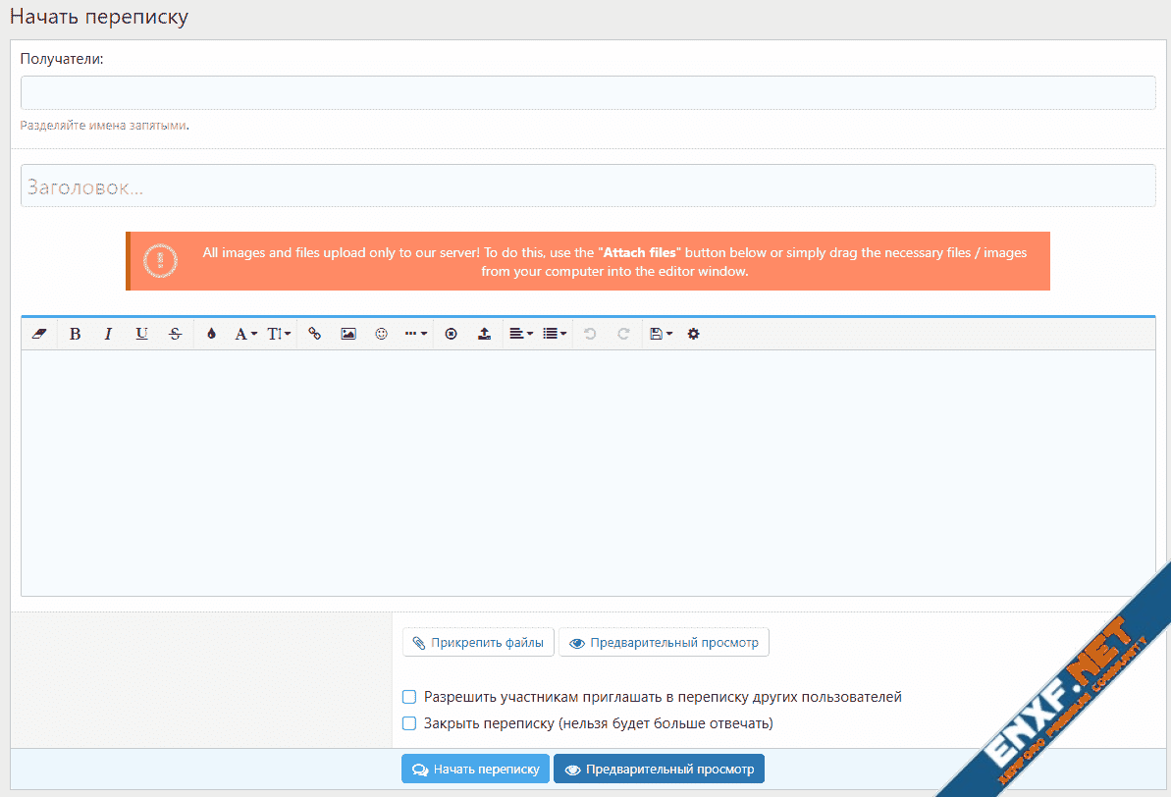Enable allowing participants to invite others
Screen dimensions: 1171x797
(409, 697)
